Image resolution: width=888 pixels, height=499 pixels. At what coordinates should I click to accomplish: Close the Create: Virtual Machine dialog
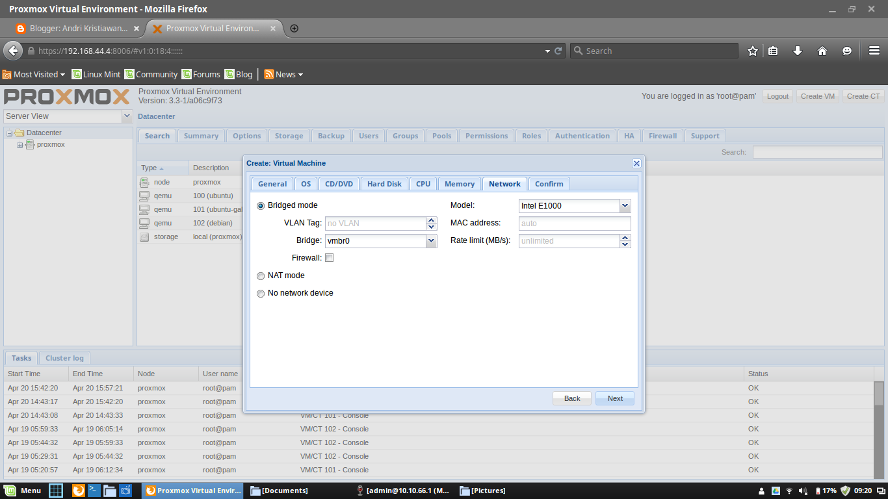[636, 163]
